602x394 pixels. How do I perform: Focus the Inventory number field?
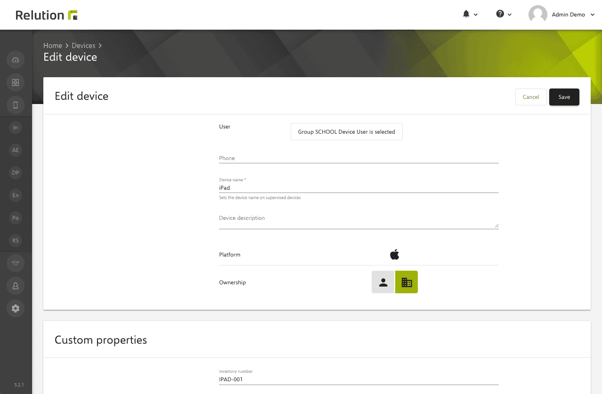pyautogui.click(x=359, y=379)
